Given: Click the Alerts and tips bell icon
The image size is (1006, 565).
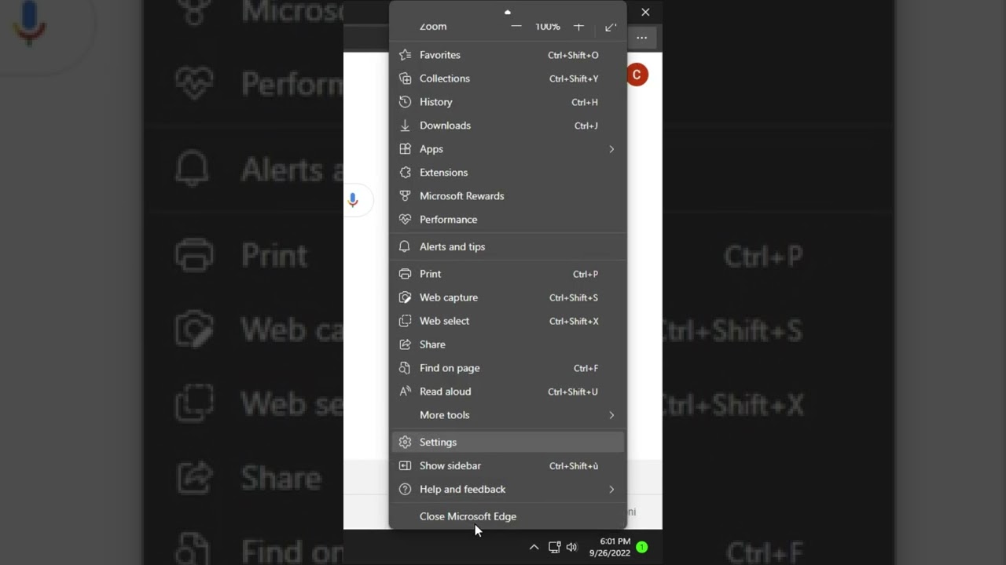Looking at the screenshot, I should [x=405, y=246].
